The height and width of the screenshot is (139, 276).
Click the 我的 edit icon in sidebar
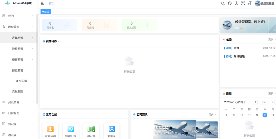[4, 16]
